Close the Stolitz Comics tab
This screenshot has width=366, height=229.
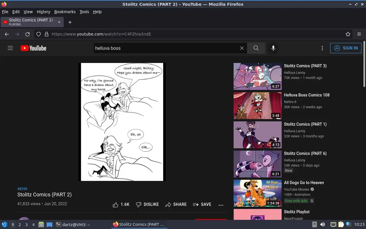pyautogui.click(x=59, y=22)
